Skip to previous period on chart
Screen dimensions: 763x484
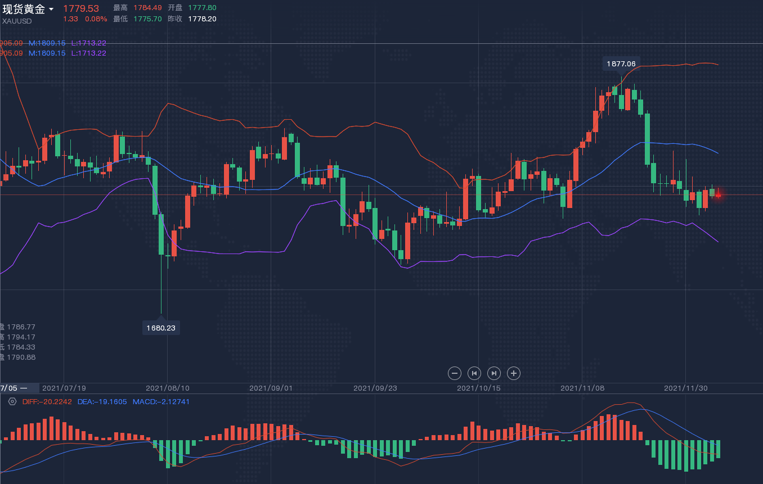point(474,373)
